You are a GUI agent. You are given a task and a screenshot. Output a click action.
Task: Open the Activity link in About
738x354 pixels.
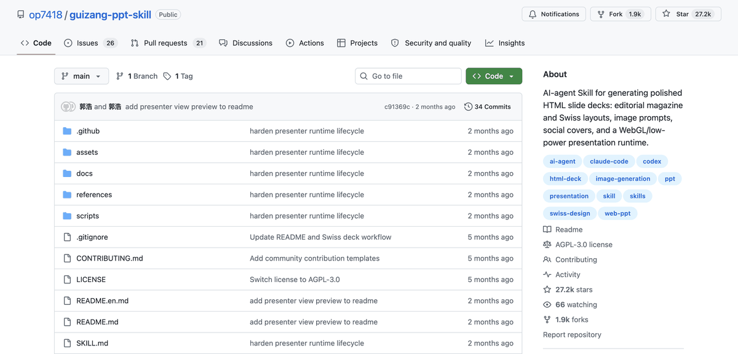pyautogui.click(x=561, y=275)
